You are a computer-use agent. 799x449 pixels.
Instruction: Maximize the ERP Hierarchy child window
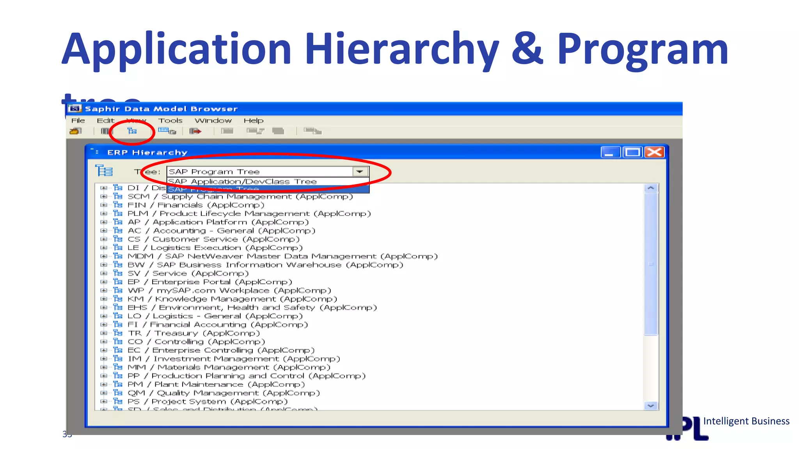click(632, 152)
